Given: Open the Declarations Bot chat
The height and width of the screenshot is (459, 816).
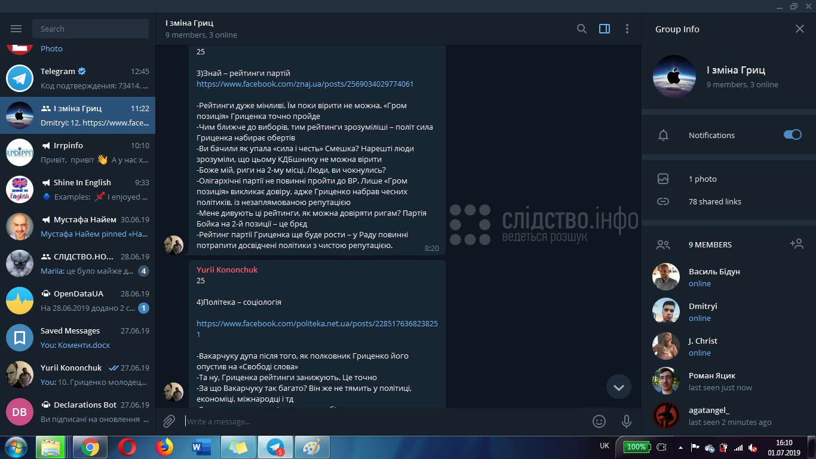Looking at the screenshot, I should 78,412.
